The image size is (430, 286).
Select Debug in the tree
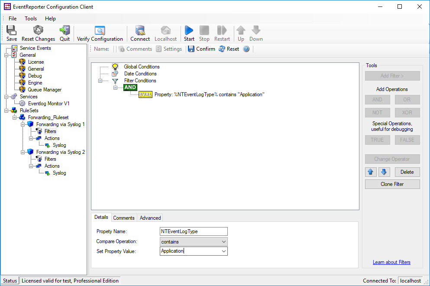pos(35,76)
